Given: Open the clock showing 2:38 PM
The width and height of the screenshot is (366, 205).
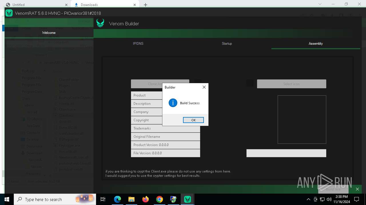Looking at the screenshot, I should (341, 199).
